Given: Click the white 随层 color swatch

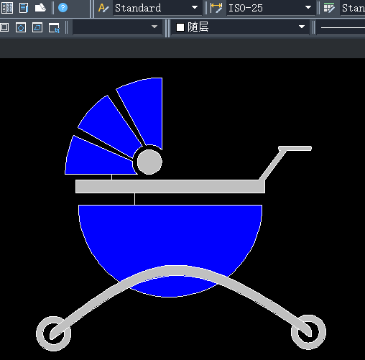Looking at the screenshot, I should pos(180,27).
